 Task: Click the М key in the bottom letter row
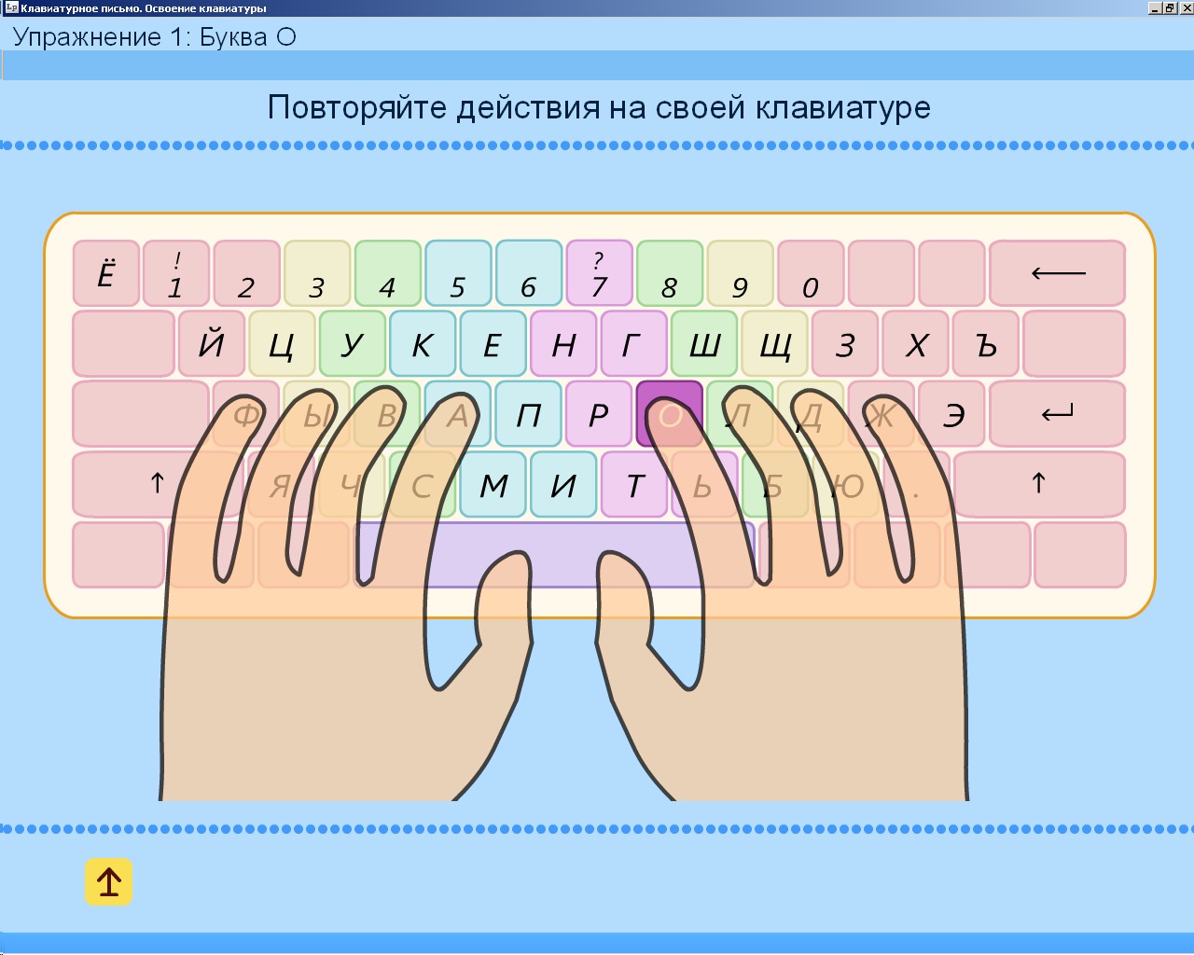coord(493,485)
